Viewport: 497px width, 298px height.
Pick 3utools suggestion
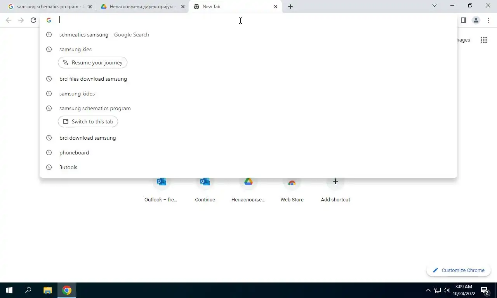(248, 167)
